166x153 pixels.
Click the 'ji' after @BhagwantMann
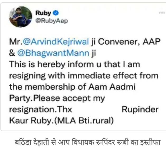tap(94, 53)
